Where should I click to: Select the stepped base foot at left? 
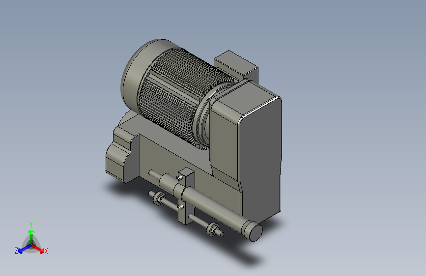121,155
